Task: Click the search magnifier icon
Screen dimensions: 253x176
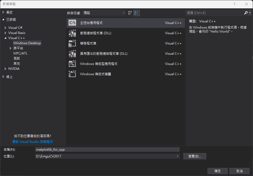Action: tap(246, 13)
